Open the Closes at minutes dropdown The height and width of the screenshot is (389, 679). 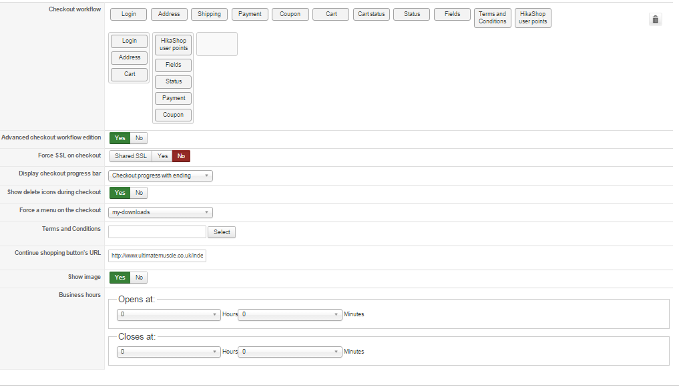[x=290, y=352]
